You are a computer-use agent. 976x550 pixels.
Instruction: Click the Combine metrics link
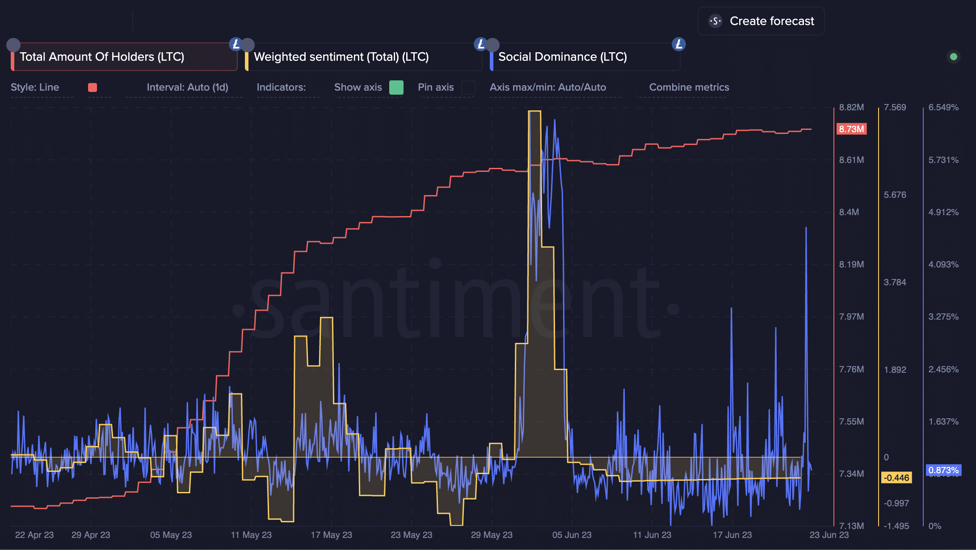[689, 87]
